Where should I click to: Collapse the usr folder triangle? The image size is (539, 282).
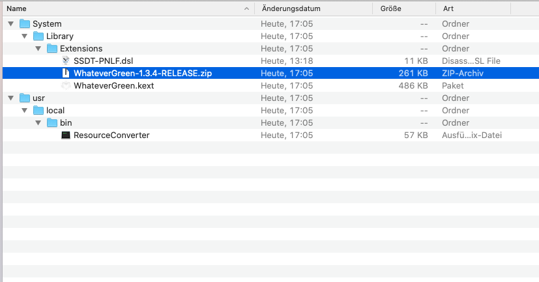click(x=10, y=98)
